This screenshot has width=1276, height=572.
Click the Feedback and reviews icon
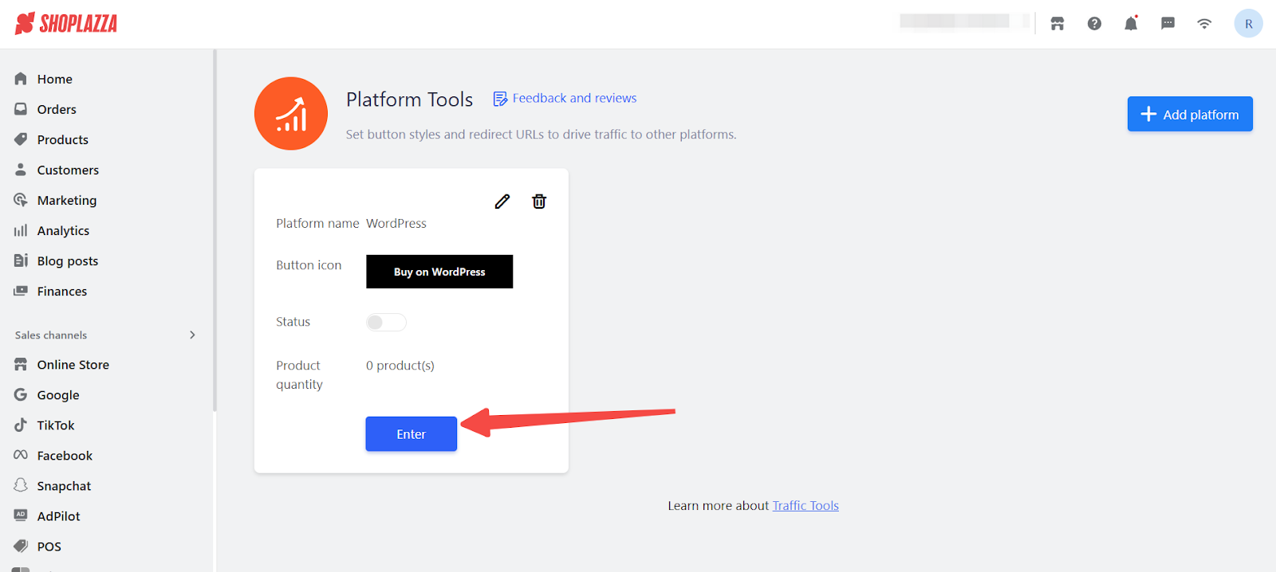pyautogui.click(x=500, y=99)
